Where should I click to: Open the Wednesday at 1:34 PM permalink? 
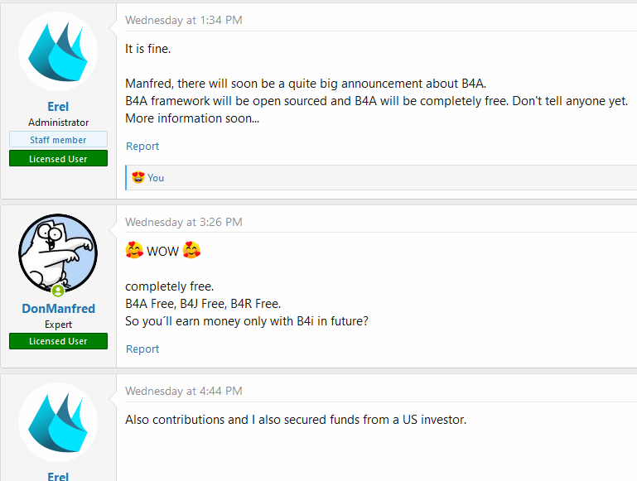pyautogui.click(x=183, y=20)
